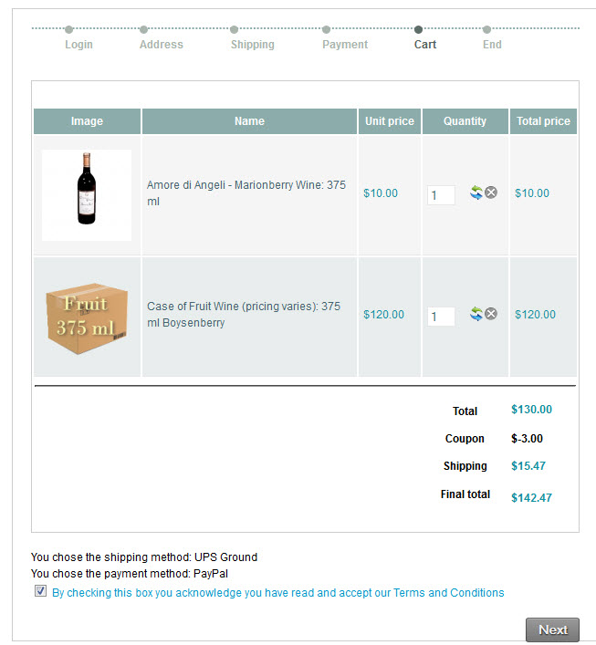Screen dimensions: 596x645
Task: Go to the Login step
Action: 78,44
